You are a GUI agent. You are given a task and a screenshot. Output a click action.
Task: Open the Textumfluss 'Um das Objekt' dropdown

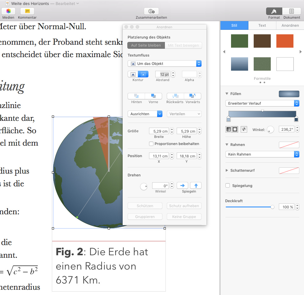(x=165, y=64)
